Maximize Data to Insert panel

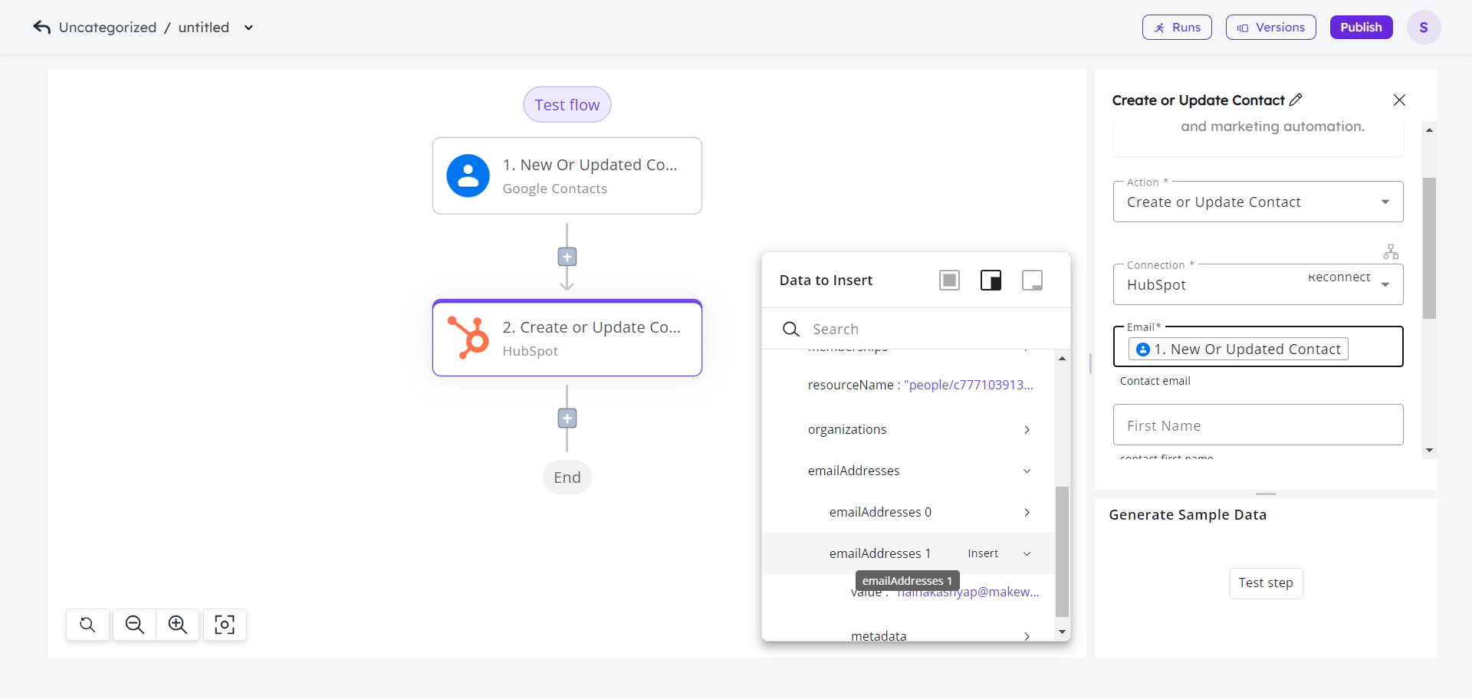click(x=949, y=281)
